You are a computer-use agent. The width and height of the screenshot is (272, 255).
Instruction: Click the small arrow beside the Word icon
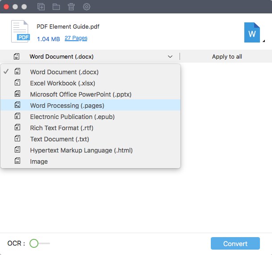click(264, 42)
